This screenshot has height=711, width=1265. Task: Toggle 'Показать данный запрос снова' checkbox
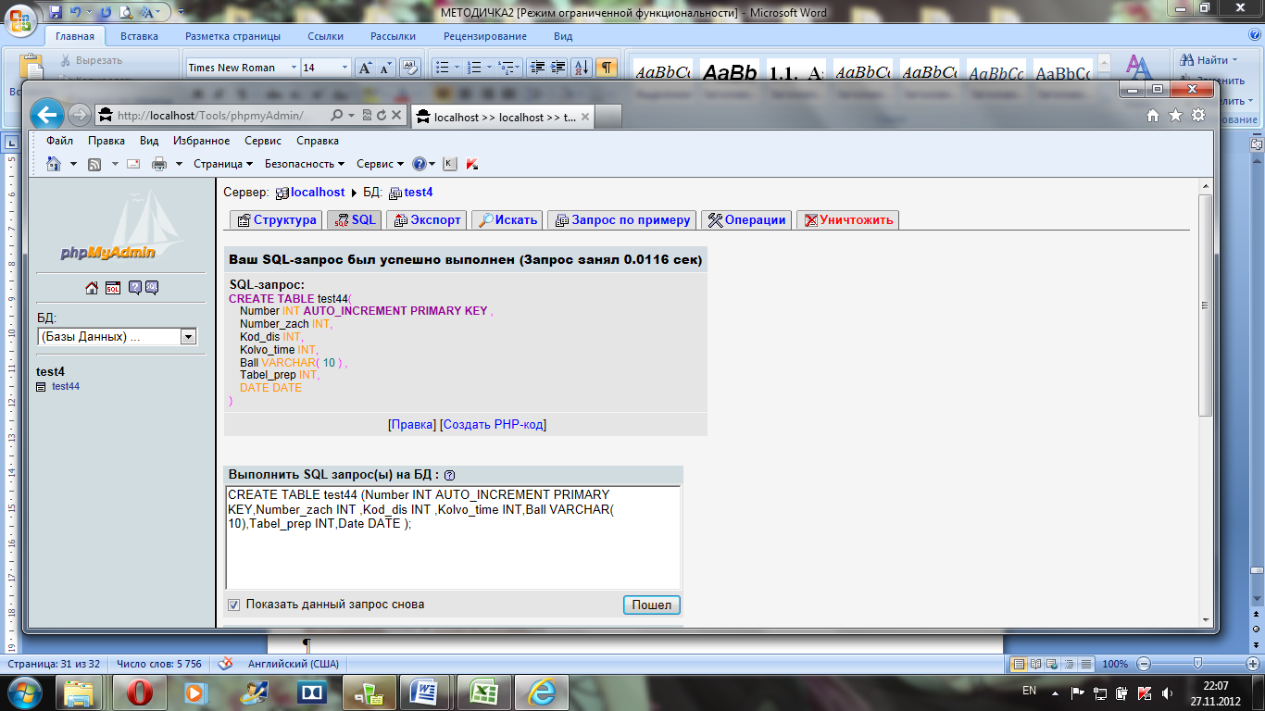tap(234, 605)
